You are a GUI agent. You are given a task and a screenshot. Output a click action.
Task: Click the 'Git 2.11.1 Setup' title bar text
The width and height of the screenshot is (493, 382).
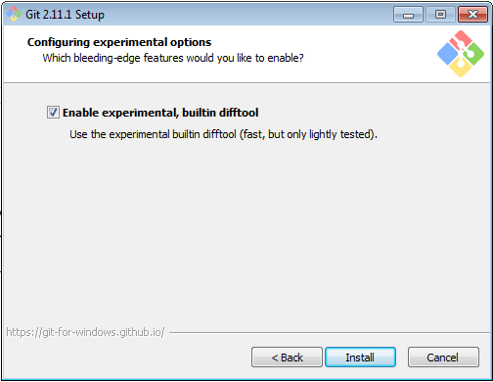click(65, 15)
